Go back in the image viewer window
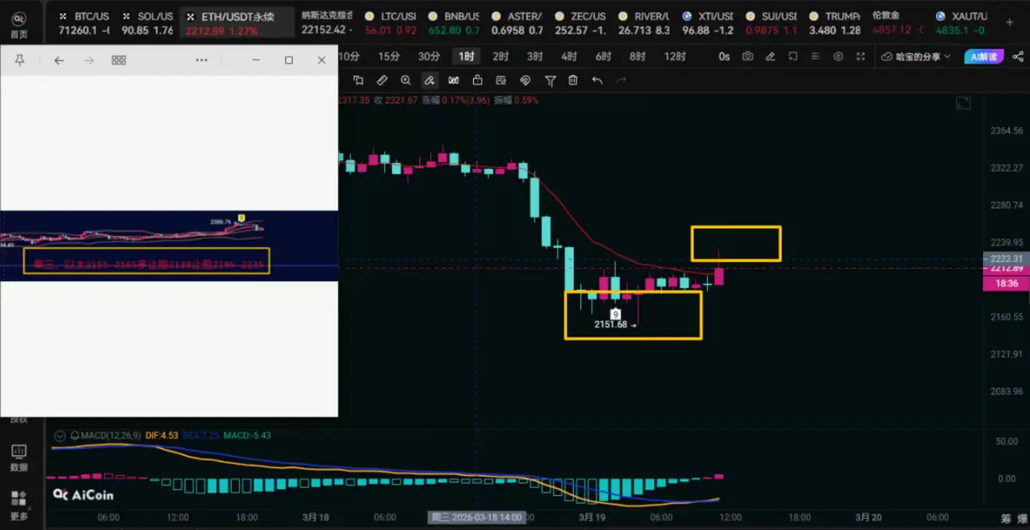The height and width of the screenshot is (530, 1030). [x=59, y=60]
